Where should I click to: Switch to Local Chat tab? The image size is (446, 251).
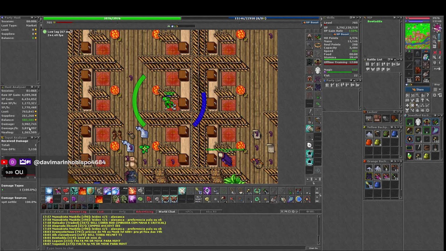[x=56, y=212]
